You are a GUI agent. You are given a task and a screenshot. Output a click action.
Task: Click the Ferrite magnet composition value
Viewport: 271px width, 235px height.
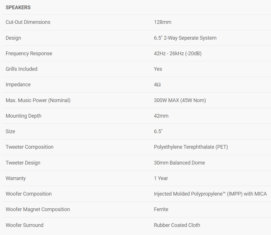[x=161, y=209]
